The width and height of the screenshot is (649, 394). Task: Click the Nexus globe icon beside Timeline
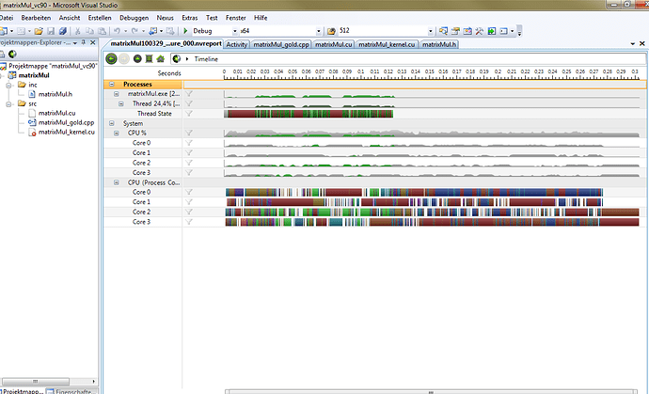click(x=177, y=58)
